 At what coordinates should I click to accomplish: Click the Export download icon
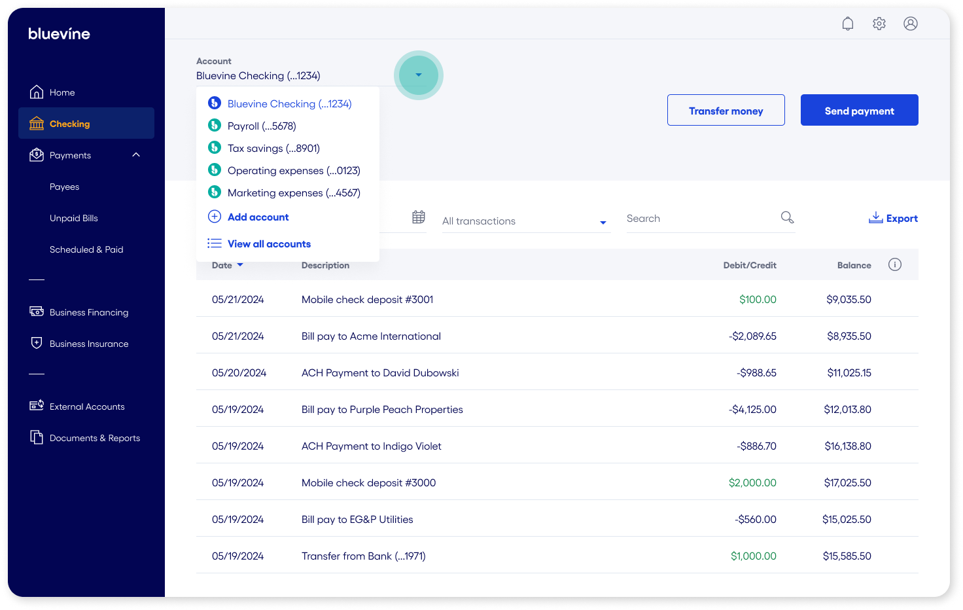(876, 217)
